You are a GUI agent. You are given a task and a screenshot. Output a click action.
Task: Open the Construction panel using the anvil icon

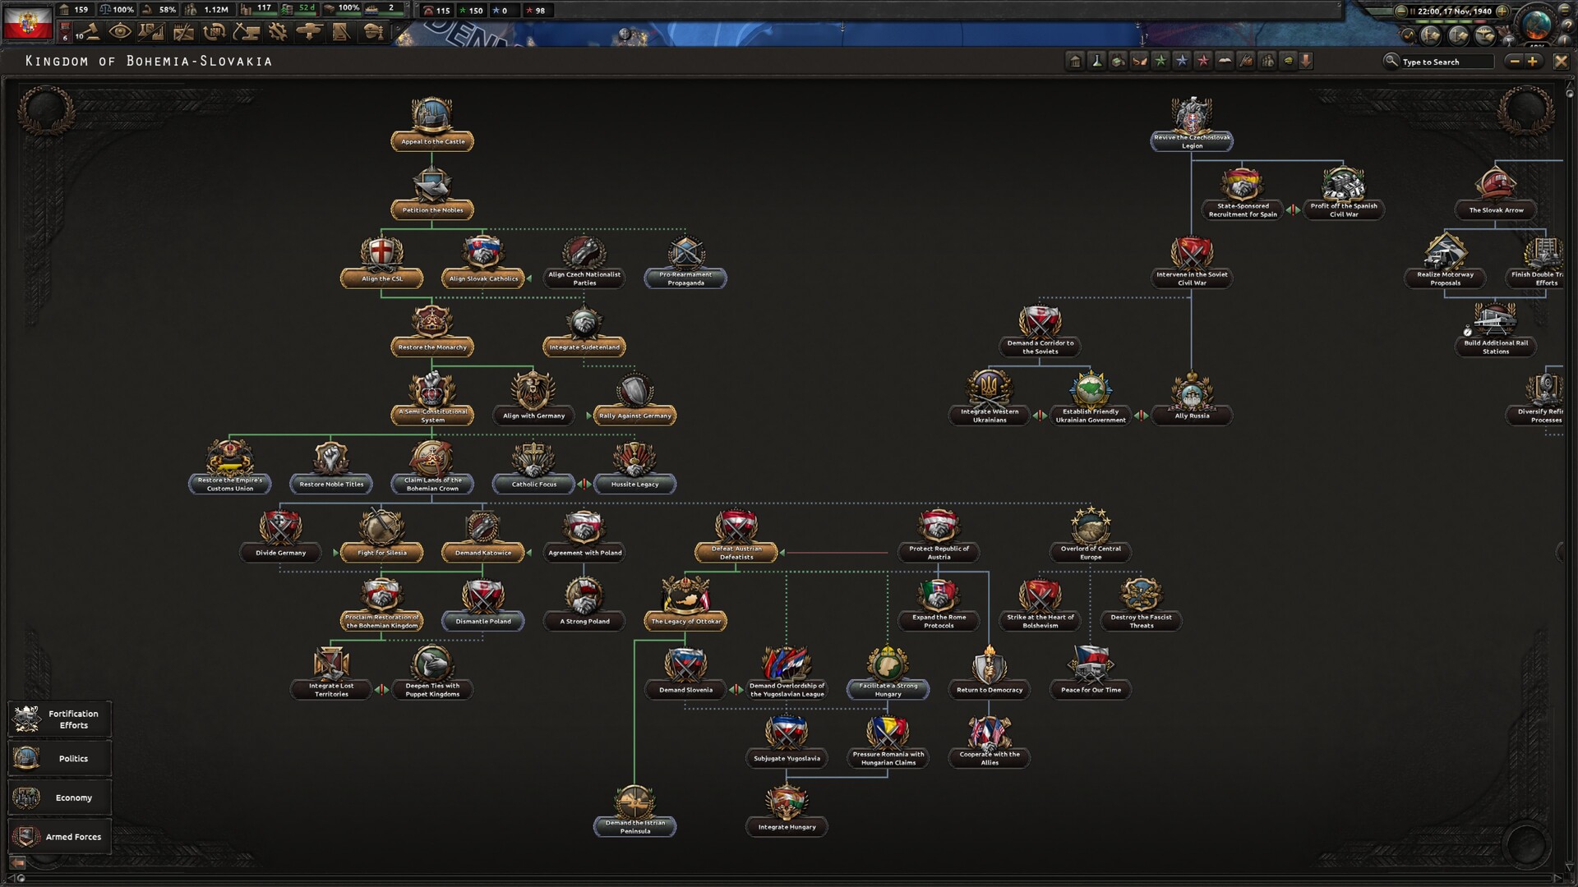245,31
